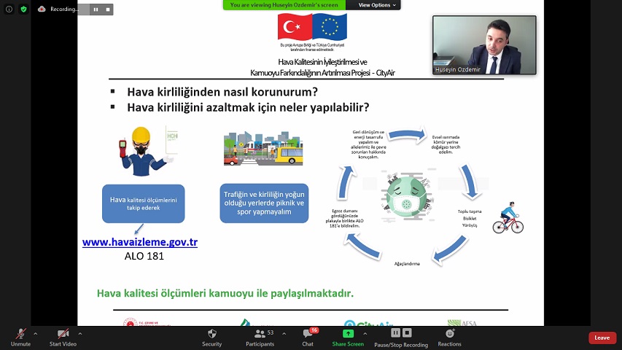Open meeting information icon

point(9,9)
